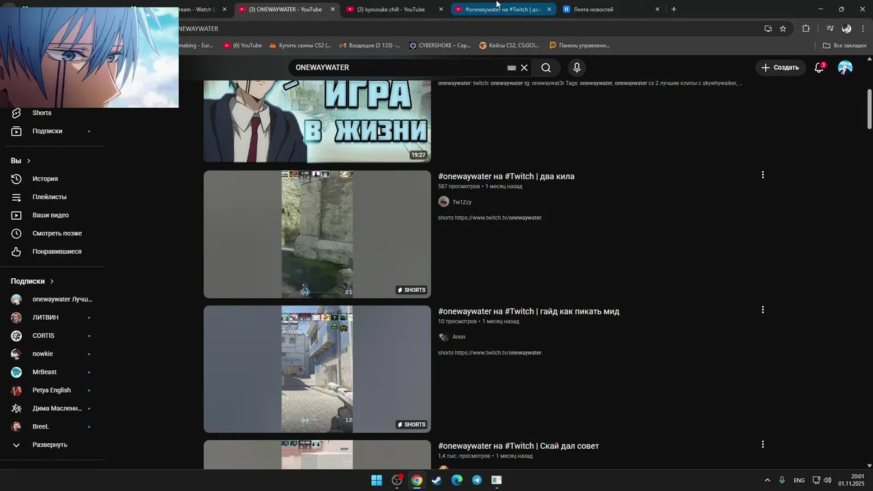Click the 'ИГРА В ЖИЗНИ' video thumbnail

point(317,121)
